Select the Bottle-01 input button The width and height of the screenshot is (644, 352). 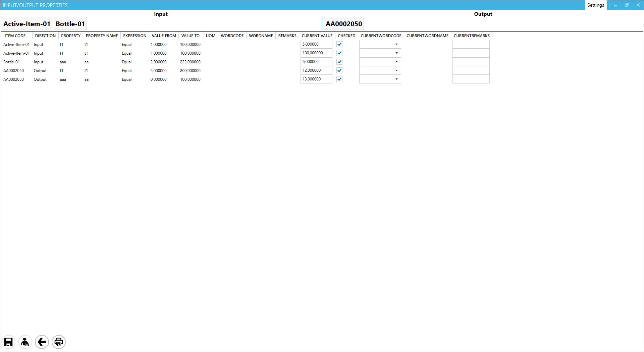(x=70, y=23)
